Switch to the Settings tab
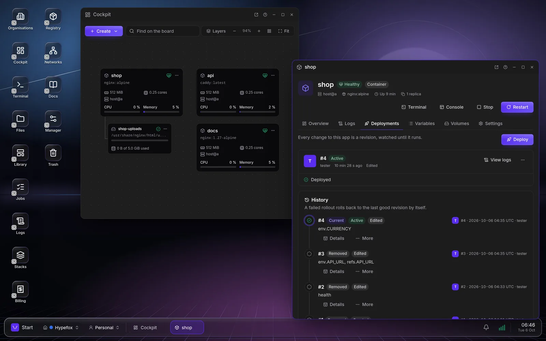546x341 pixels. [x=490, y=123]
